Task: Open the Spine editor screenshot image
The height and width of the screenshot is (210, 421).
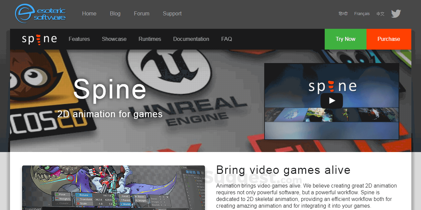Action: click(113, 188)
